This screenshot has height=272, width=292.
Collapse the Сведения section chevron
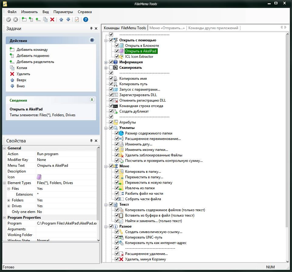pos(92,100)
